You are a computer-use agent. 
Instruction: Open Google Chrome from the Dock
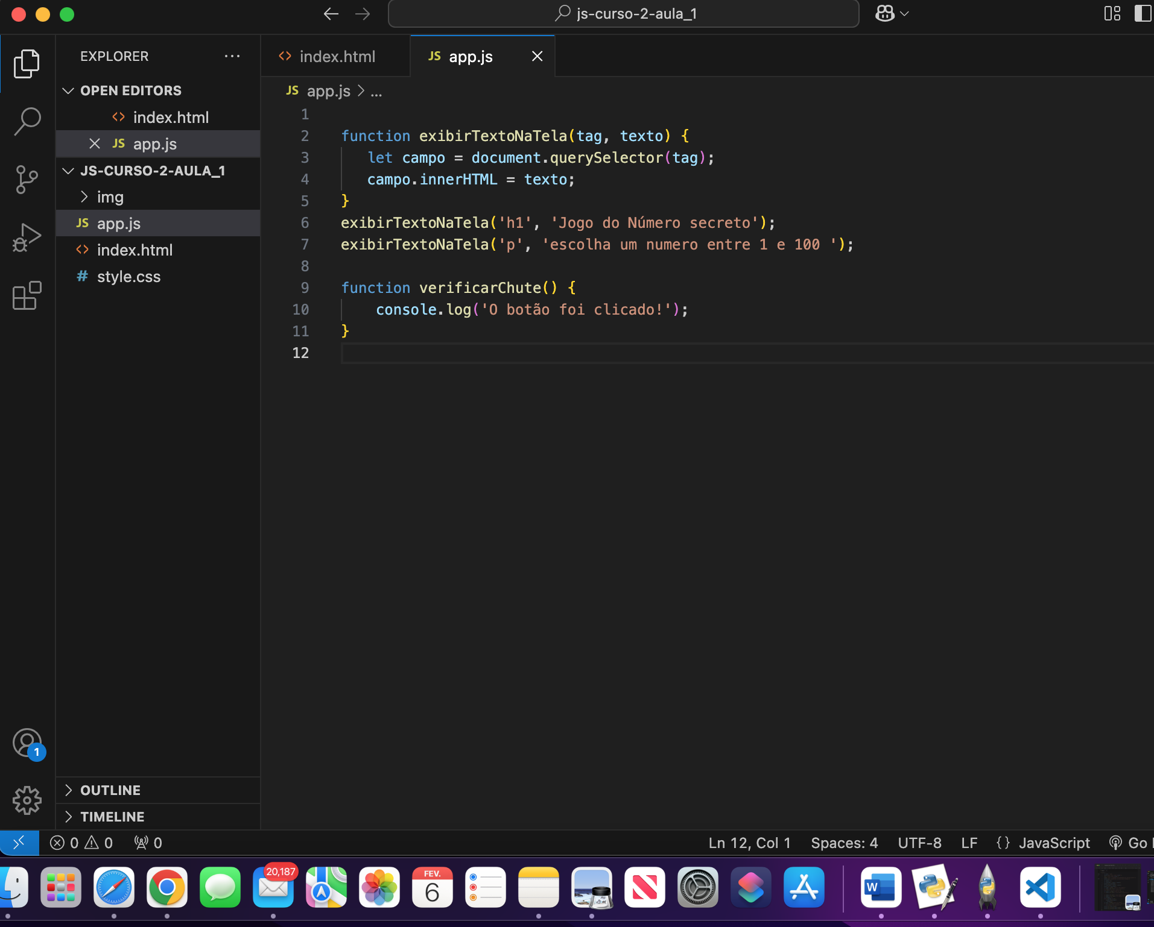click(x=167, y=887)
